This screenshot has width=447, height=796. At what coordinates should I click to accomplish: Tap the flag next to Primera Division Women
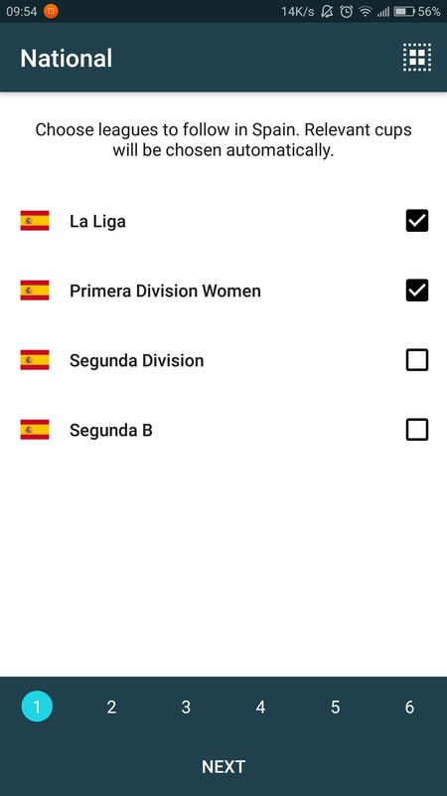pyautogui.click(x=35, y=291)
